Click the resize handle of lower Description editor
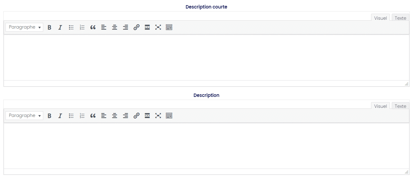Screen dimensions: 417x178 click(x=406, y=172)
